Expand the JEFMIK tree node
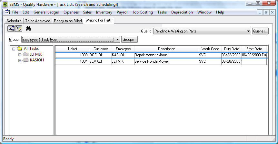Viewport: 278px width, 144px height. pyautogui.click(x=20, y=54)
